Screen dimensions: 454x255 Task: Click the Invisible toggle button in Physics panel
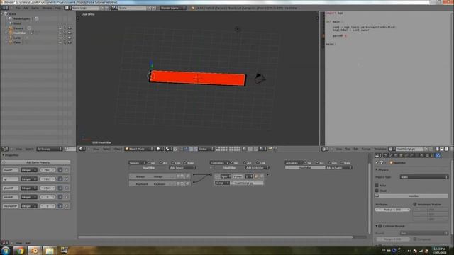pyautogui.click(x=411, y=195)
